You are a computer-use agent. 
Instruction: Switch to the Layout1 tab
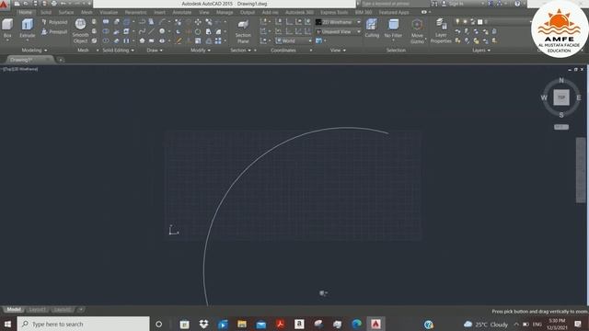pyautogui.click(x=37, y=310)
